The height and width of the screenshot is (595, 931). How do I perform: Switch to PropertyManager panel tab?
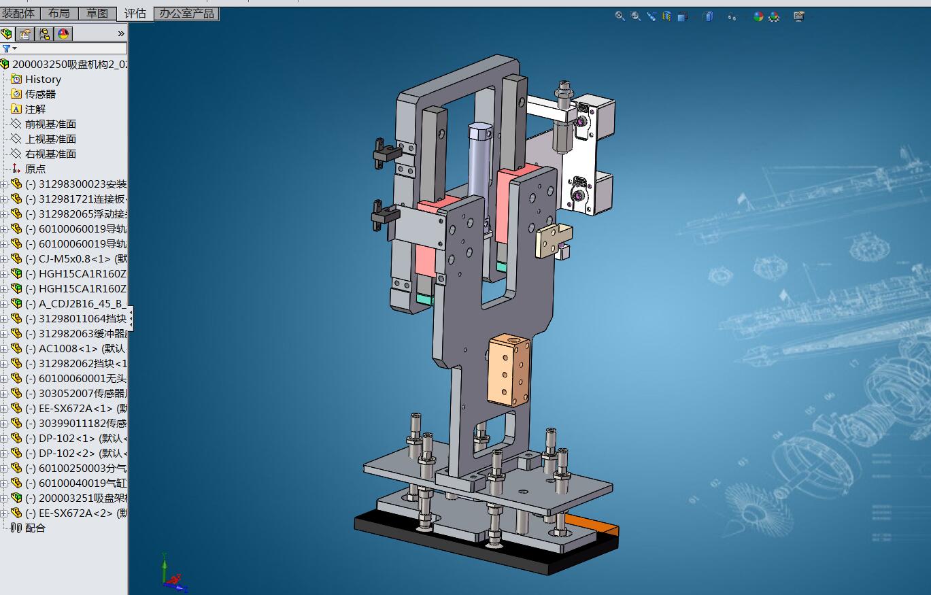pos(25,33)
